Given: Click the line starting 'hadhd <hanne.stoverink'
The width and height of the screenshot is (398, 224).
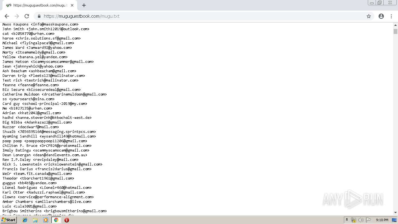Looking at the screenshot, I should (47, 118).
